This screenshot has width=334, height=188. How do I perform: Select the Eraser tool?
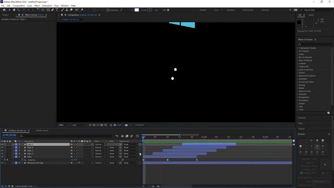coord(71,10)
